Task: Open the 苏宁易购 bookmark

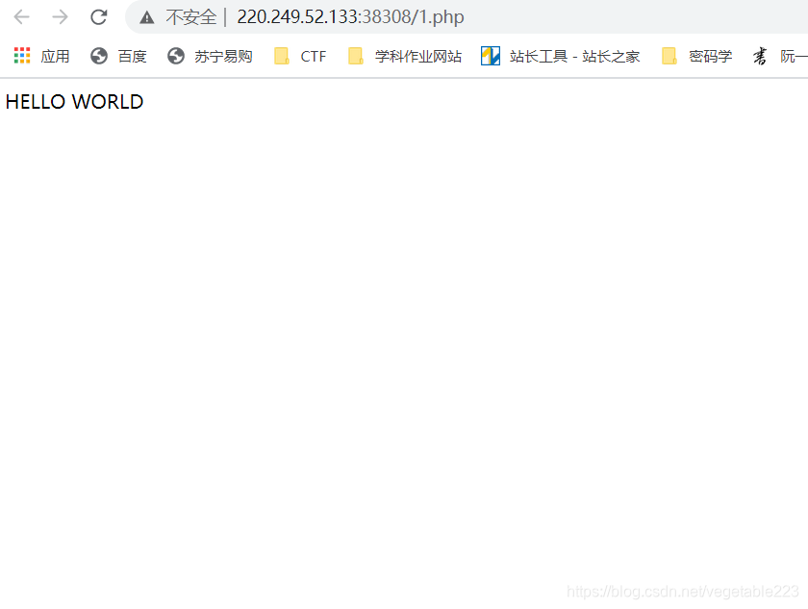Action: pos(223,56)
